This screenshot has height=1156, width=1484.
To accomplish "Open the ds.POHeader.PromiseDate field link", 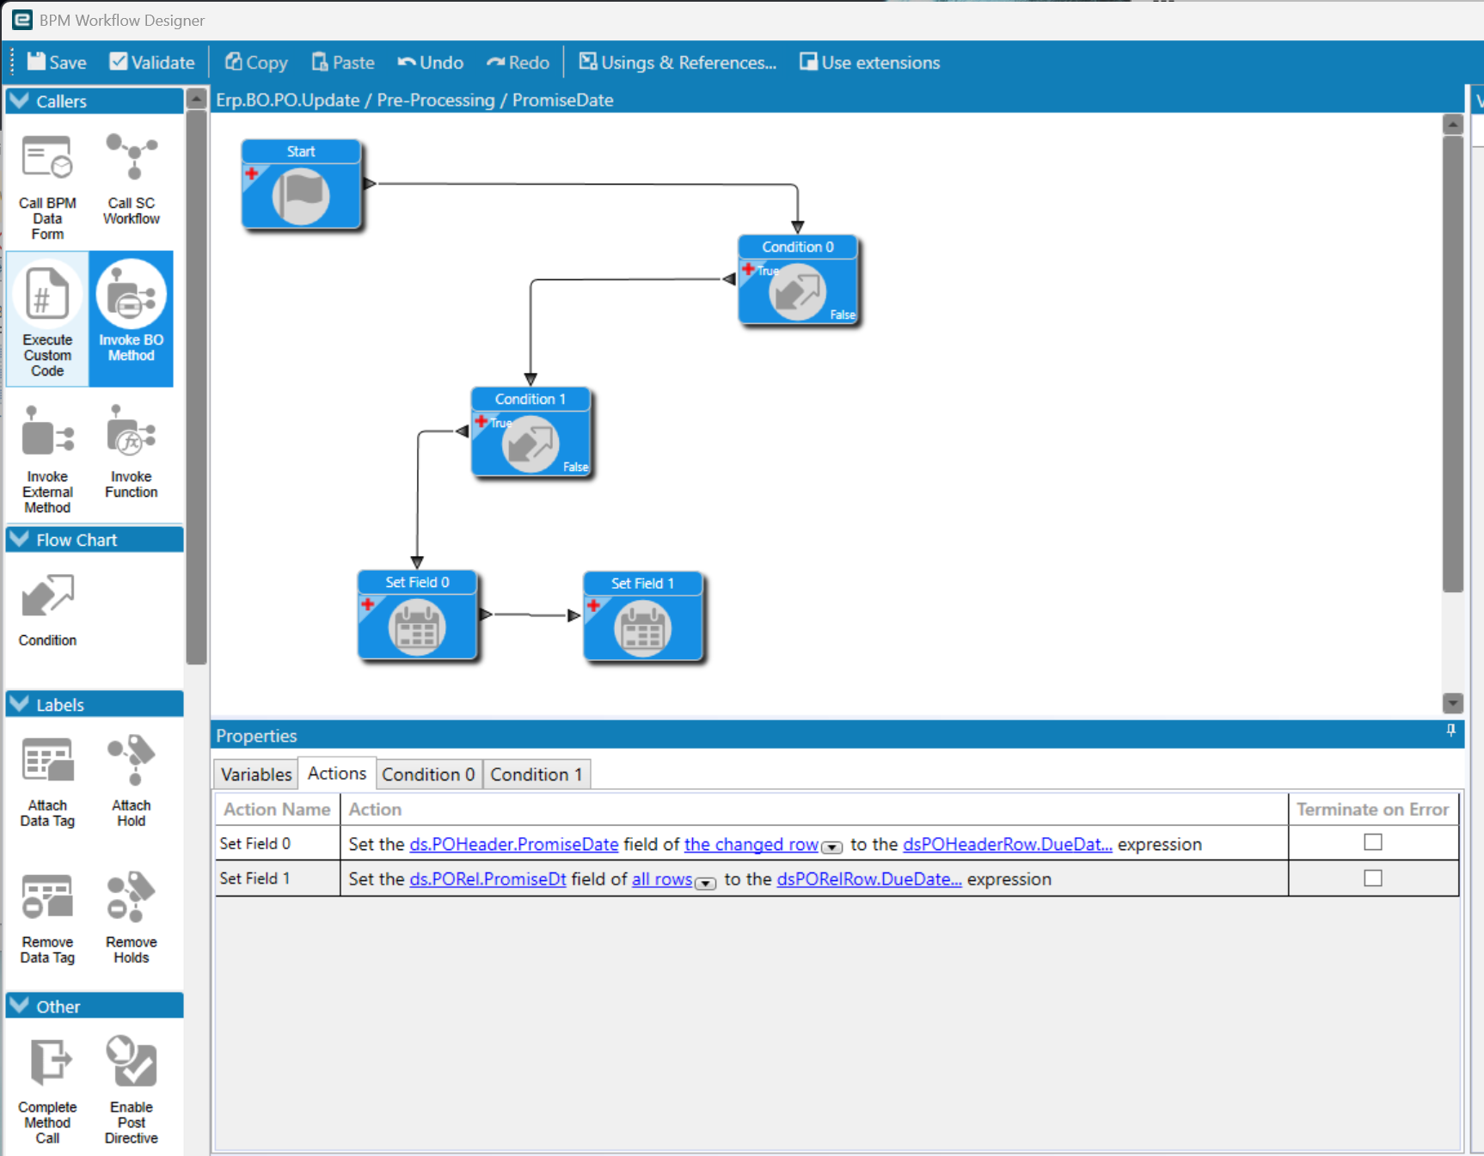I will point(514,844).
